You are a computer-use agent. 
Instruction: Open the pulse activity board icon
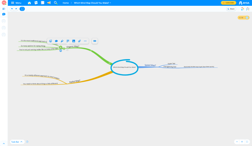(x=36, y=3)
